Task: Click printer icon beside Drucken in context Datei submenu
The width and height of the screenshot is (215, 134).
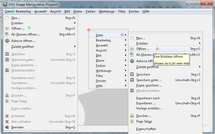Action: coord(132,116)
